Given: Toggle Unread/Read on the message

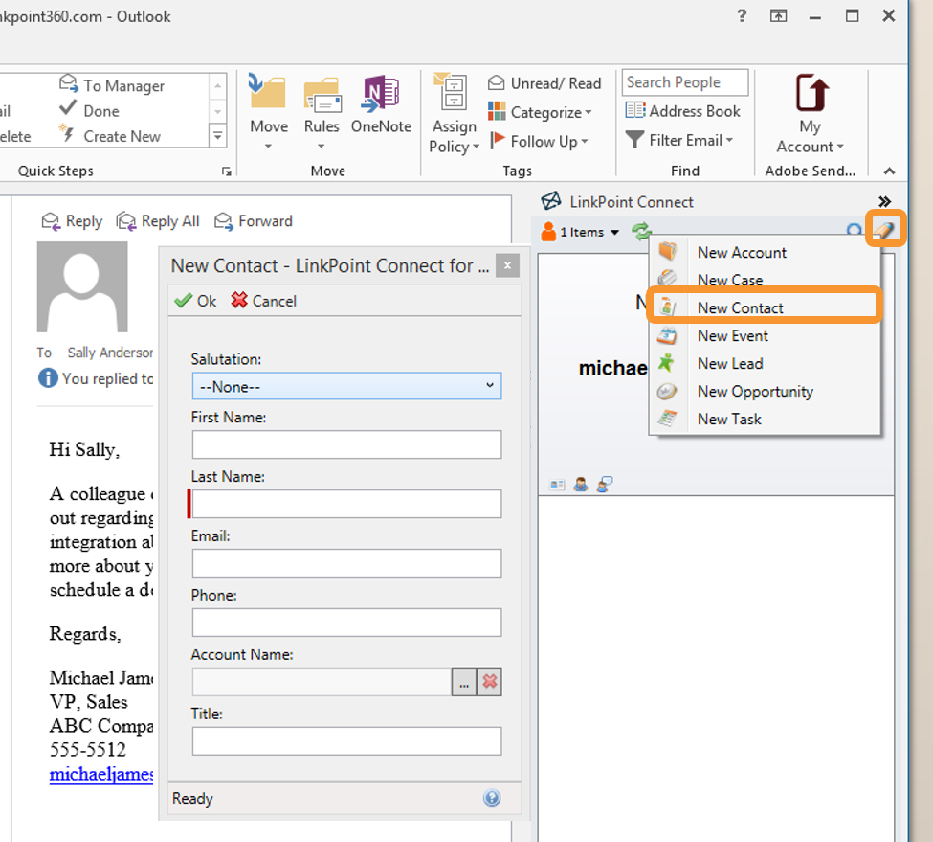Looking at the screenshot, I should coord(544,83).
